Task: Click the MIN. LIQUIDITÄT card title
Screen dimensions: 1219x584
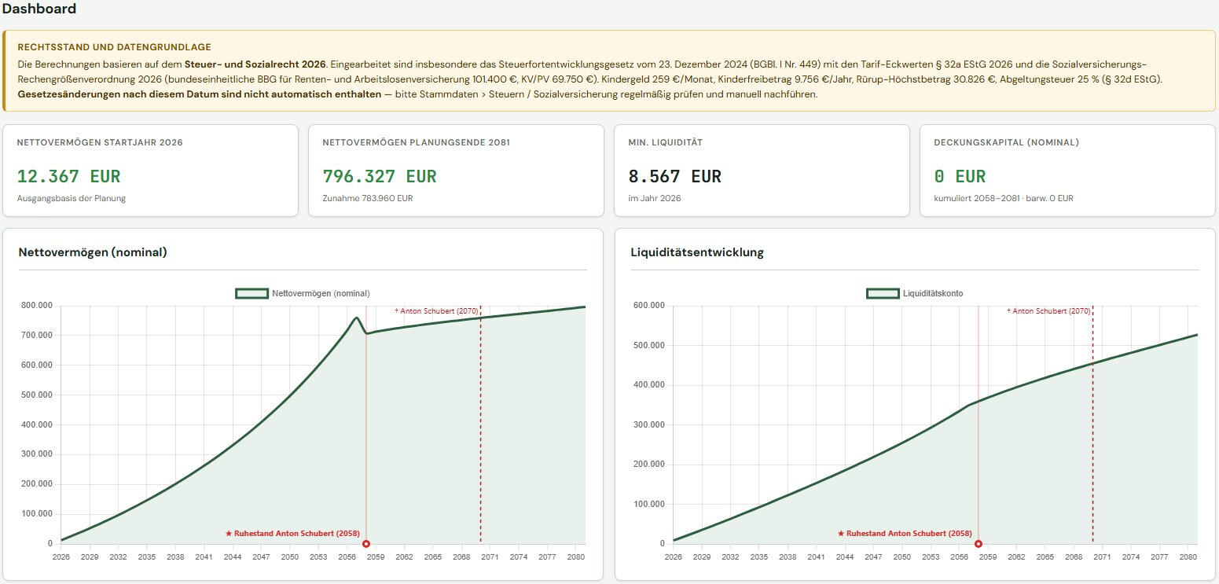Action: (x=666, y=142)
